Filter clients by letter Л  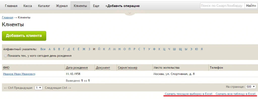point(109,49)
